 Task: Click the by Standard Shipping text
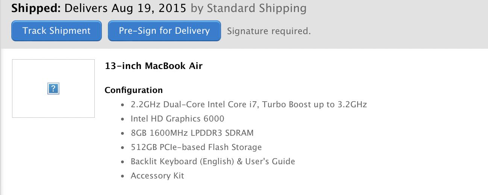click(x=249, y=8)
